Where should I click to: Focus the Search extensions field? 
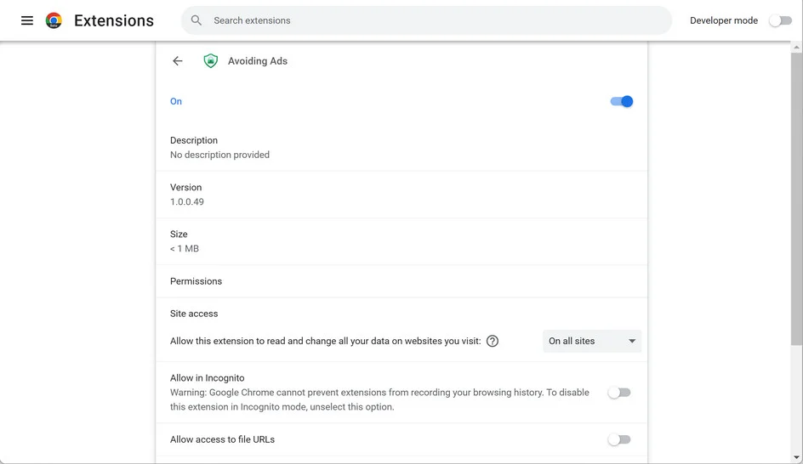point(426,20)
